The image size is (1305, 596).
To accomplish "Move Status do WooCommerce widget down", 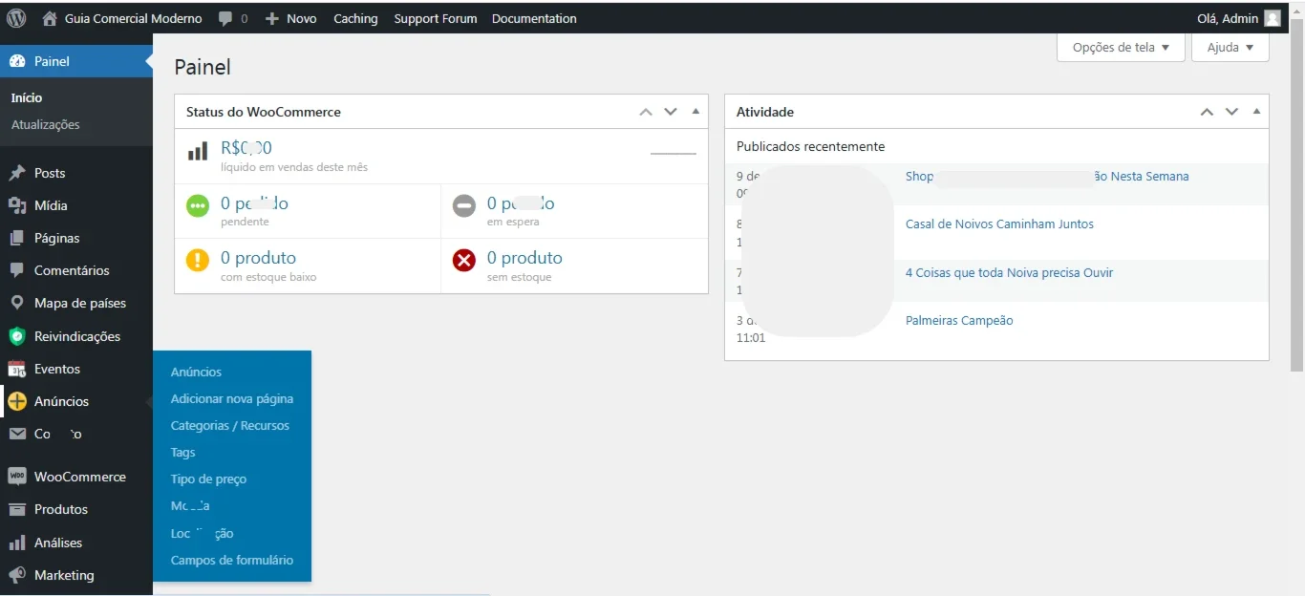I will (671, 112).
